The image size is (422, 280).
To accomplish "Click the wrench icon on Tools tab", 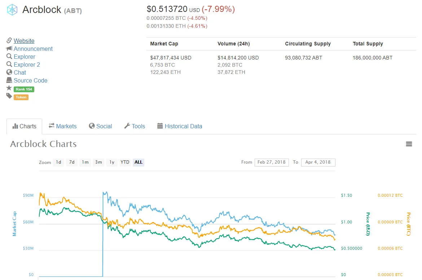I will [127, 126].
